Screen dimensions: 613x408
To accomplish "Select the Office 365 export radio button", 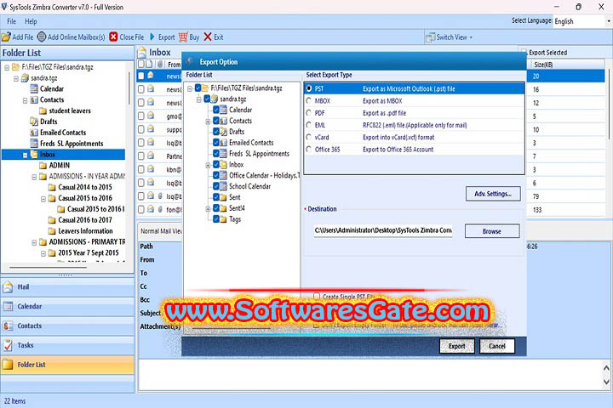I will (309, 149).
